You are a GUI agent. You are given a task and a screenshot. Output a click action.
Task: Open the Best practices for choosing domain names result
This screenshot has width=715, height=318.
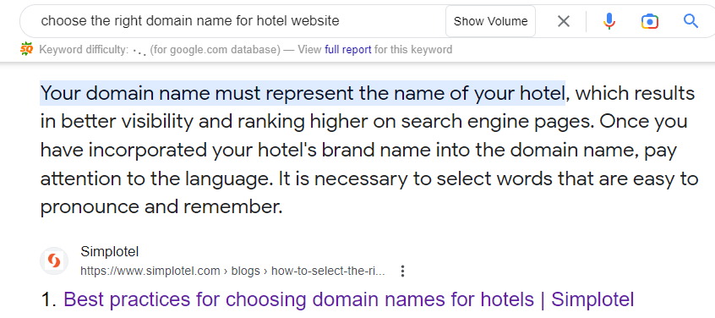point(348,299)
